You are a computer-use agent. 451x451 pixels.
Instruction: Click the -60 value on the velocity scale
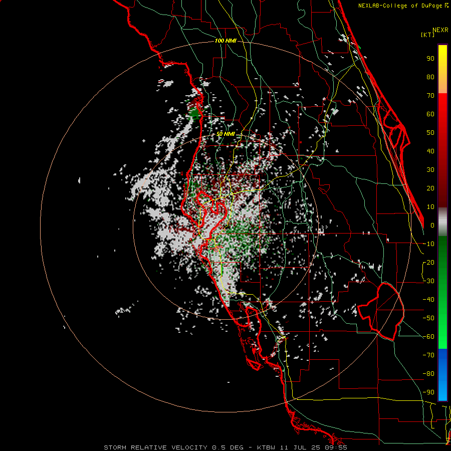tap(428, 337)
